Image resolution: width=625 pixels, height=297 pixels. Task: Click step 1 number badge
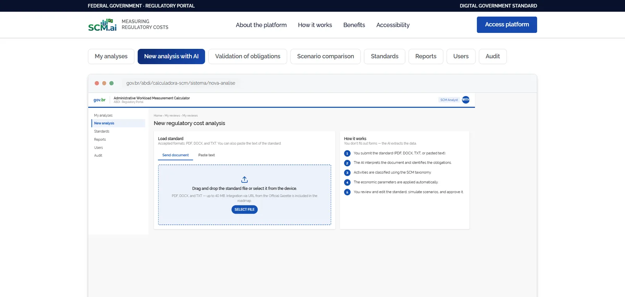coord(347,154)
